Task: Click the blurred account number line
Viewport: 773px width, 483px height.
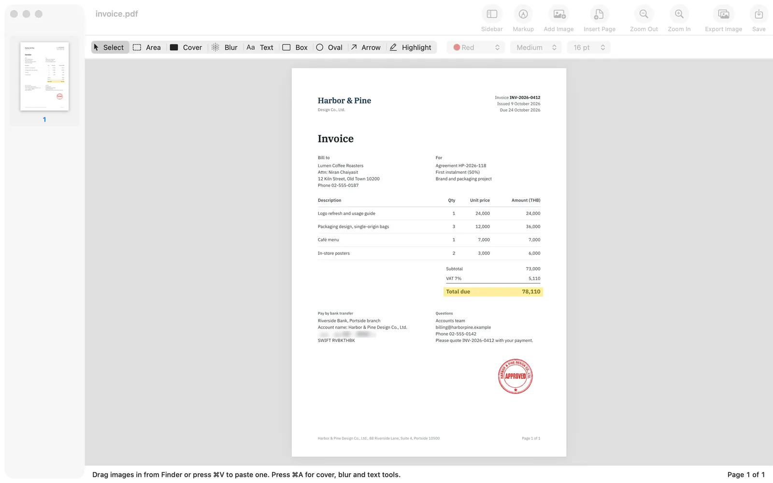Action: (x=347, y=334)
